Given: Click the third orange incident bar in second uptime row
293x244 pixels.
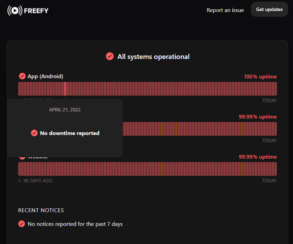Looking at the screenshot, I should [242, 129].
